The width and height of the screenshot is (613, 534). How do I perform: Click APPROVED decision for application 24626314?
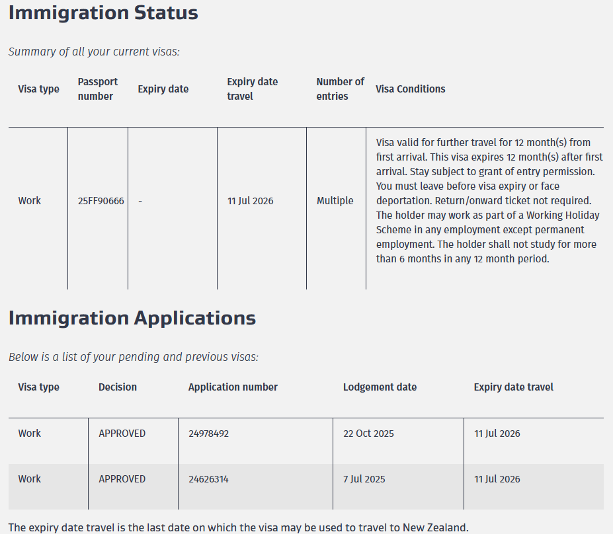122,479
